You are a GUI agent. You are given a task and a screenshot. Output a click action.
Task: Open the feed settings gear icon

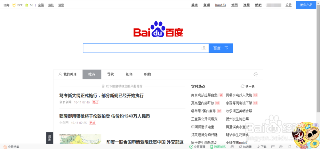(x=256, y=75)
